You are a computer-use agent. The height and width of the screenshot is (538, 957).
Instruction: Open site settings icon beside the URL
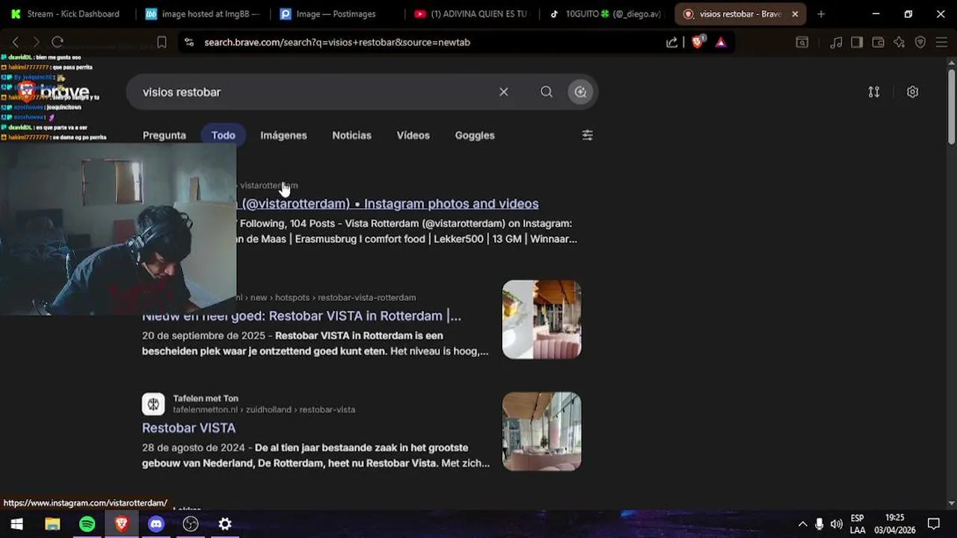tap(189, 43)
